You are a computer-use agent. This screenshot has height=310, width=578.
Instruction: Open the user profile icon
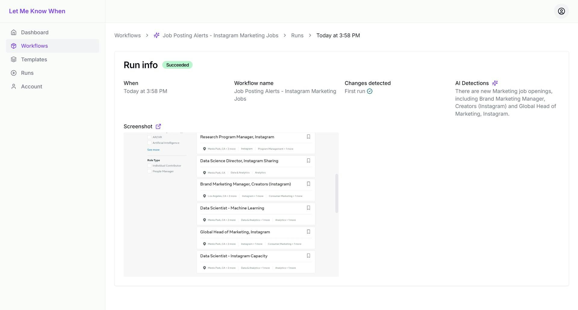pos(561,11)
